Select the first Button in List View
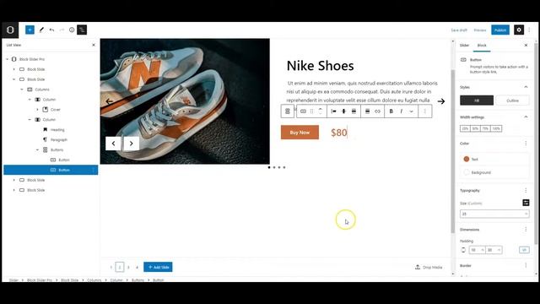540x304 pixels. pyautogui.click(x=64, y=160)
